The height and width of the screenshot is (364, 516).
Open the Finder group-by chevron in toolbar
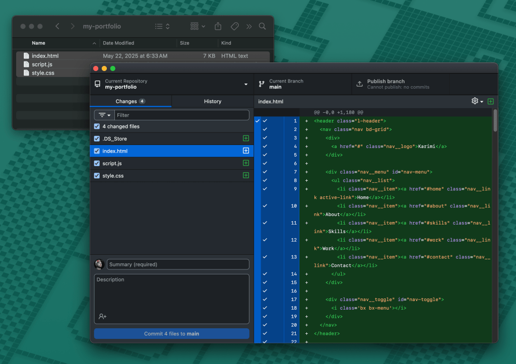coord(204,26)
